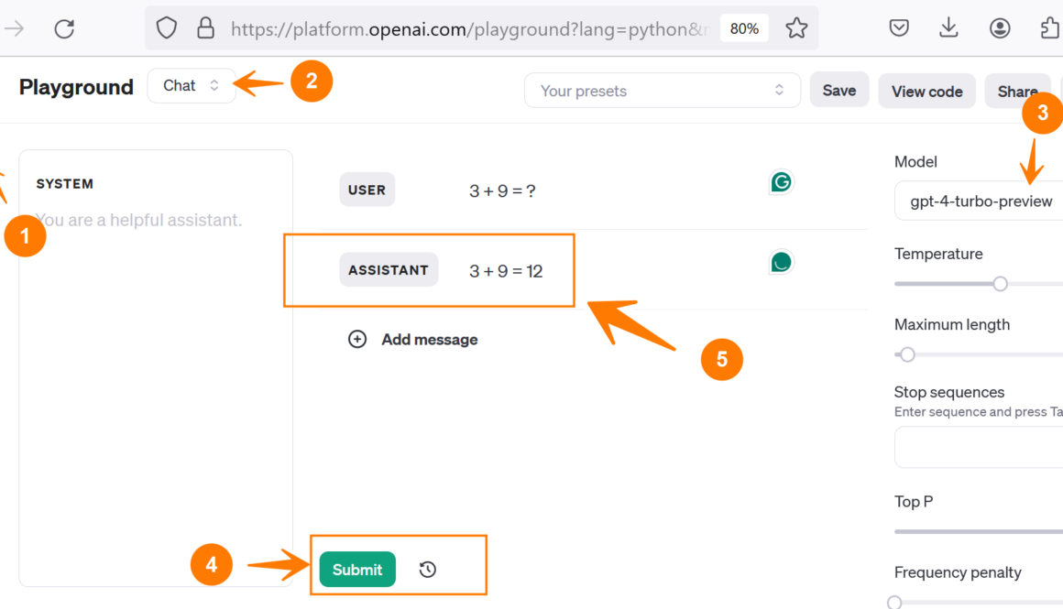The image size is (1063, 609).
Task: Open the Pocket save icon
Action: point(899,29)
